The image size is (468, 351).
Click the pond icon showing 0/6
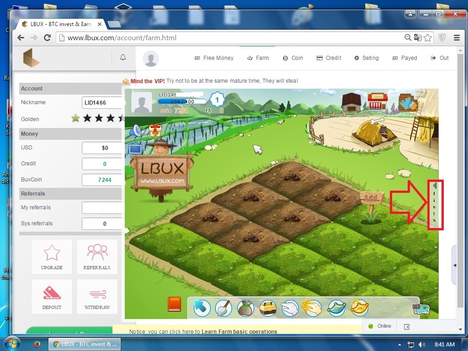pos(421,308)
